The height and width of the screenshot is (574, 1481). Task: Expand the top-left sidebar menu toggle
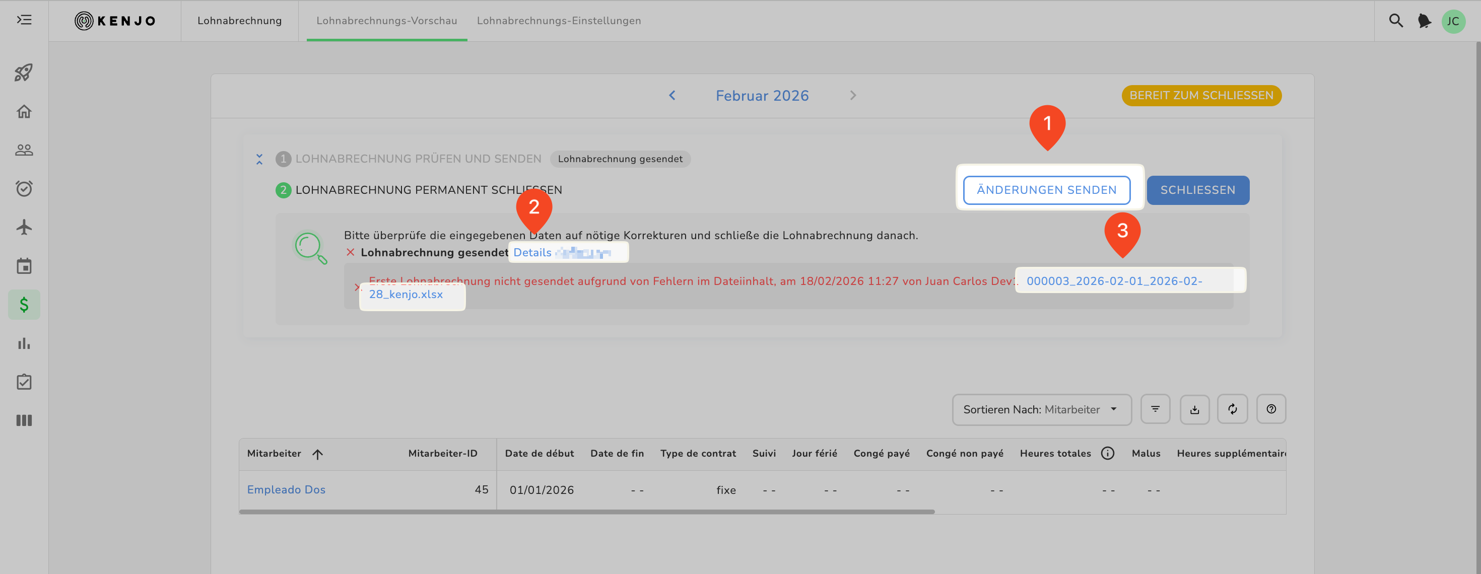pyautogui.click(x=24, y=20)
